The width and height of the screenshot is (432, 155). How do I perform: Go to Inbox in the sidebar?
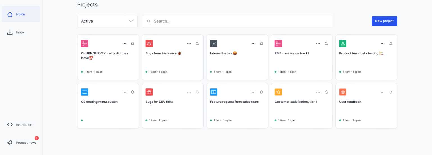[20, 32]
